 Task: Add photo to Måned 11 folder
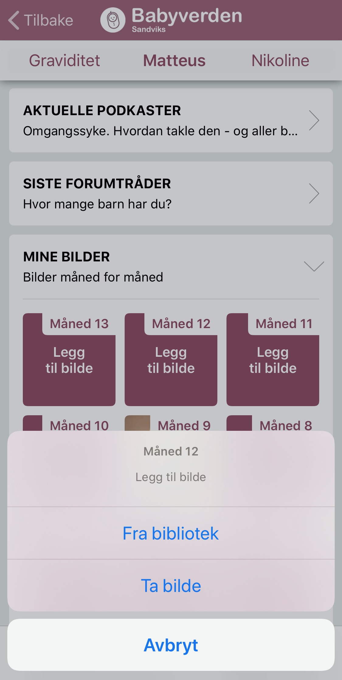tap(273, 360)
